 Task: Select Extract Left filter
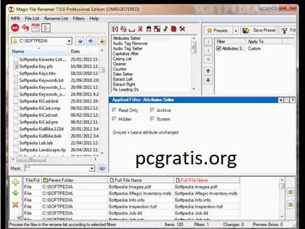click(x=123, y=79)
